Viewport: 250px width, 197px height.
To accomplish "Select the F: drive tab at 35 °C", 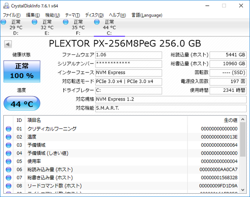I will click(78, 27).
